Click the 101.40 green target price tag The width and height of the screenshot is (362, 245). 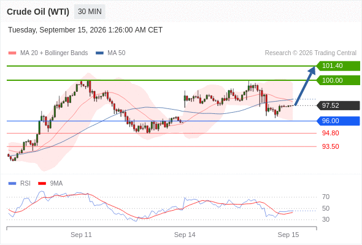point(338,66)
